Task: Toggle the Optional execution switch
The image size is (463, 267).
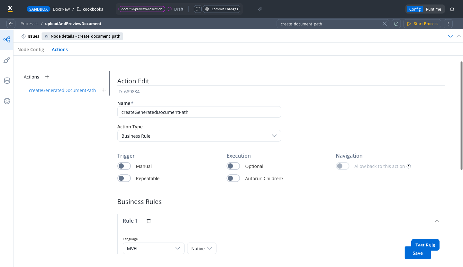Action: point(233,166)
